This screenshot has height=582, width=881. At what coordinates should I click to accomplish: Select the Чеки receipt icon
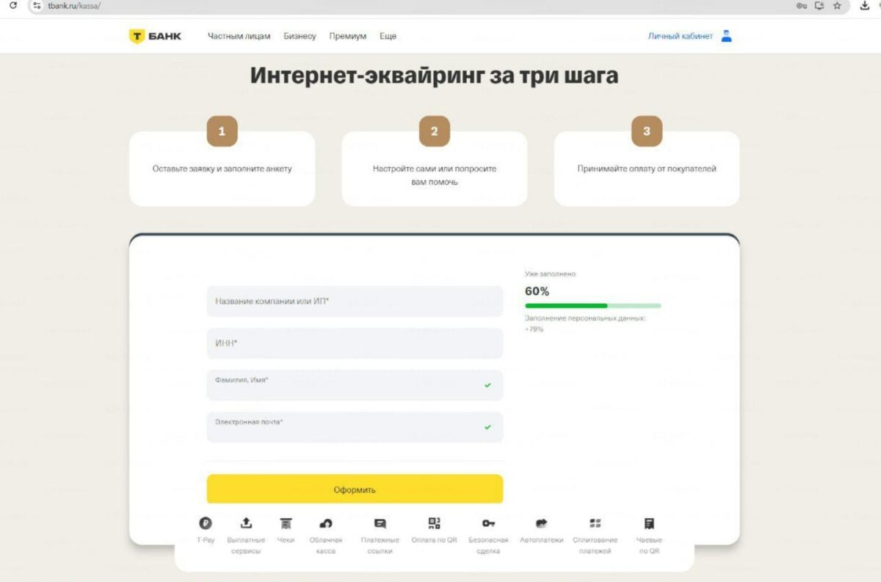[286, 523]
